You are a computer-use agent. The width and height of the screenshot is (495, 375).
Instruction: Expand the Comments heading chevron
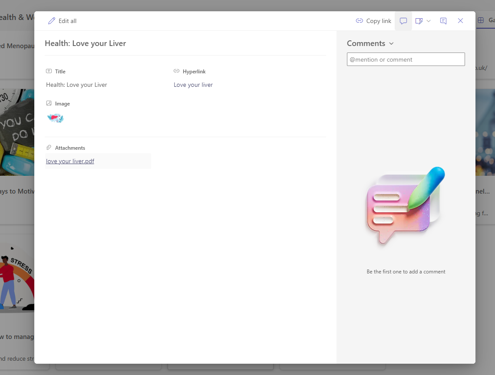coord(391,43)
